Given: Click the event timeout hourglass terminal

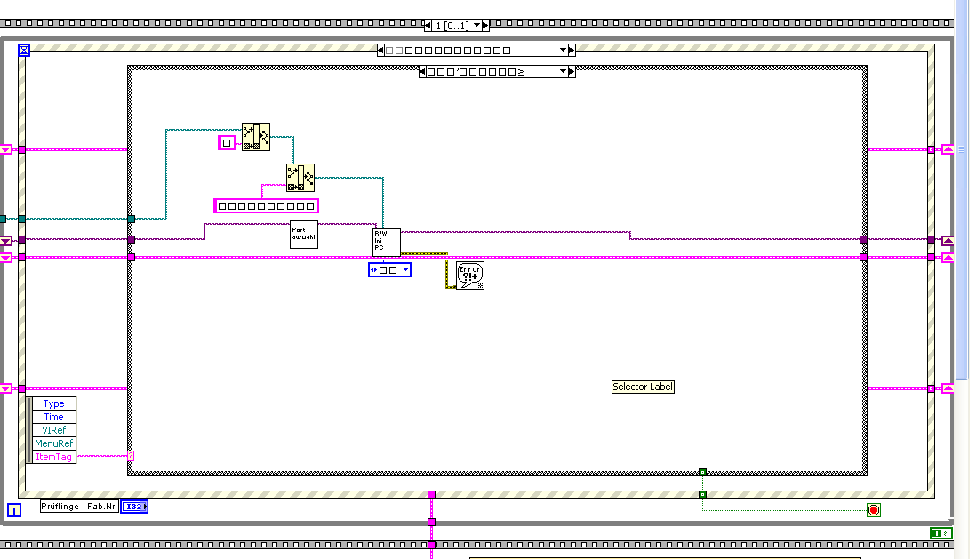Looking at the screenshot, I should tap(24, 50).
